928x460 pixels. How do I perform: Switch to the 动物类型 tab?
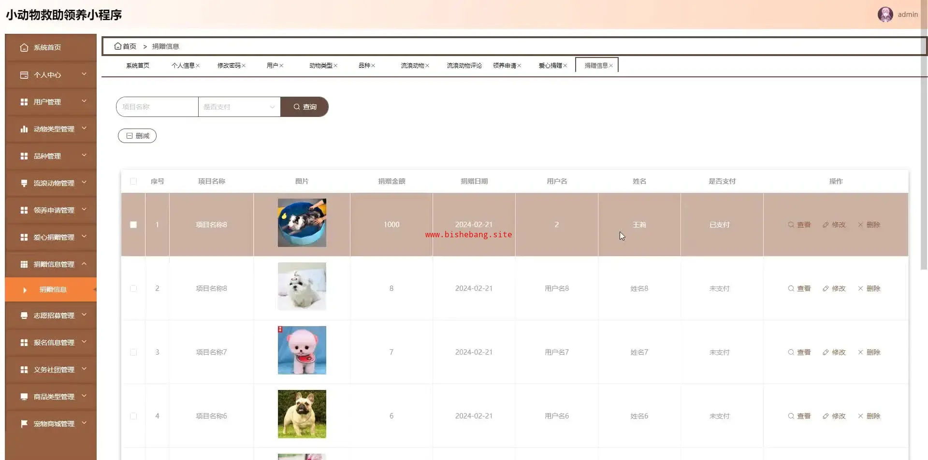[320, 66]
